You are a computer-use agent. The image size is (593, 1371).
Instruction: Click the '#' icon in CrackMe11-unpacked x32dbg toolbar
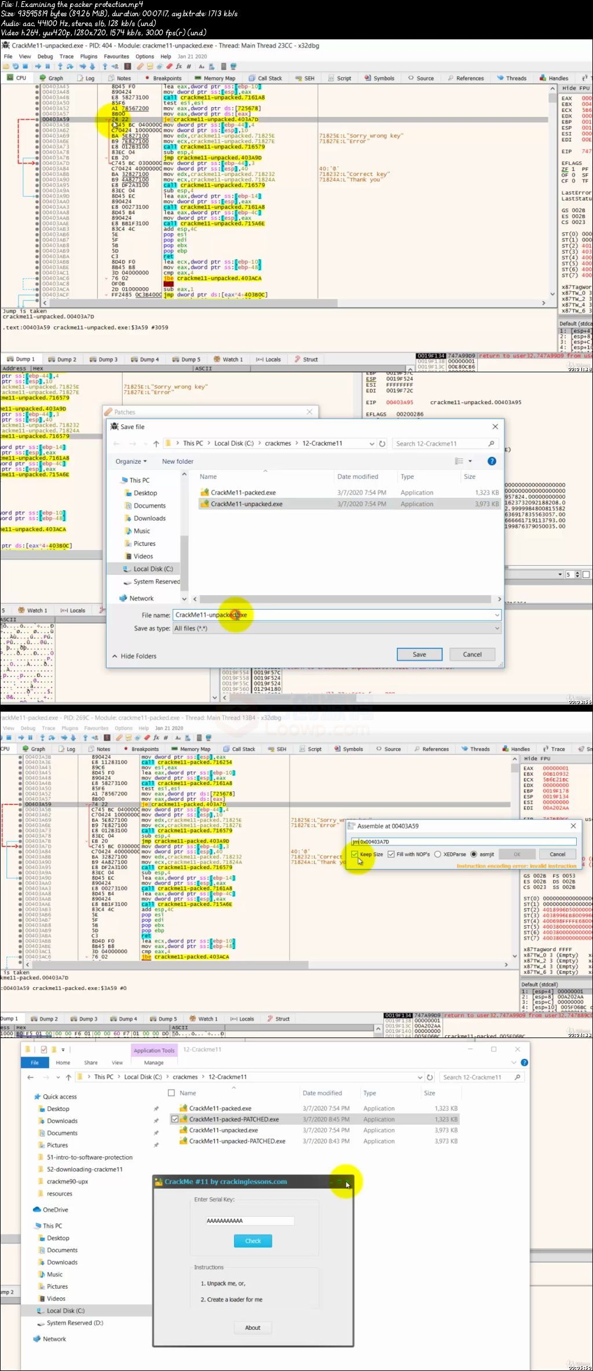coord(189,67)
